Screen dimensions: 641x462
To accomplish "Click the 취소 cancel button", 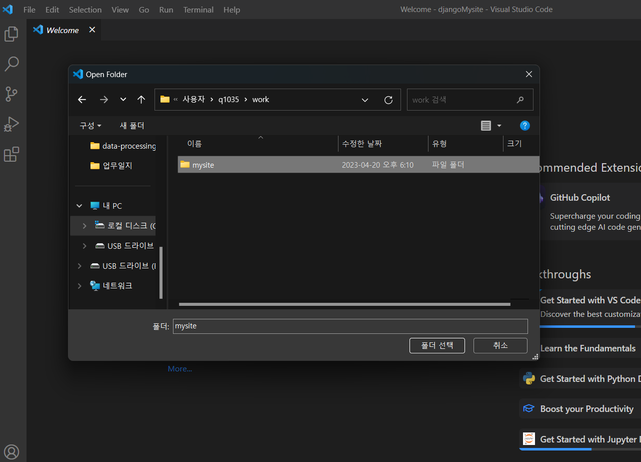I will pyautogui.click(x=500, y=345).
